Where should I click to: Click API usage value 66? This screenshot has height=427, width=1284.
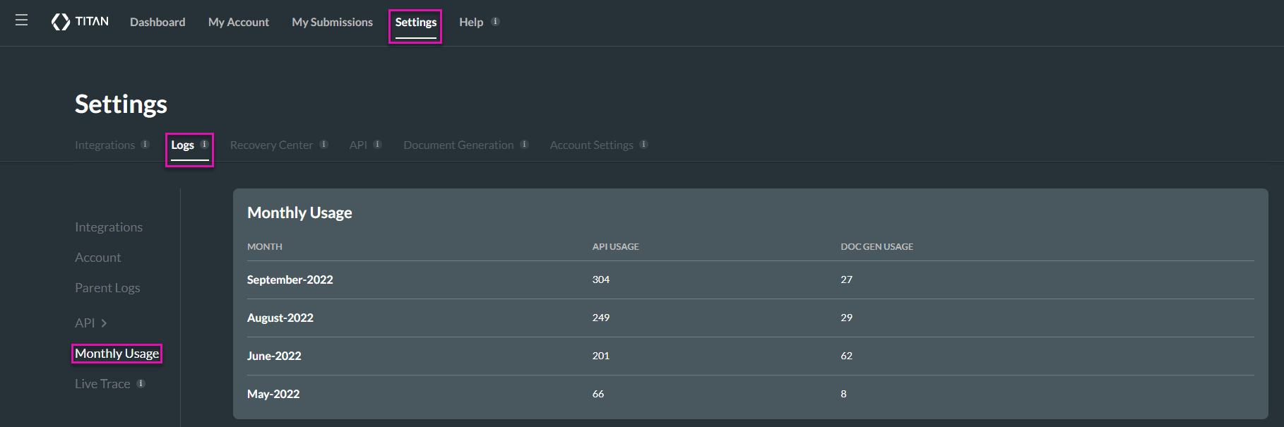pos(598,394)
